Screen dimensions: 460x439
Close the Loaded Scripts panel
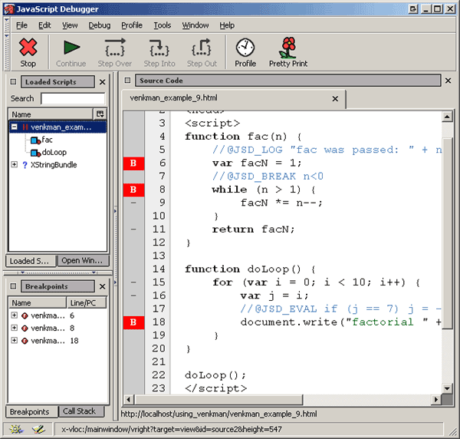point(102,82)
